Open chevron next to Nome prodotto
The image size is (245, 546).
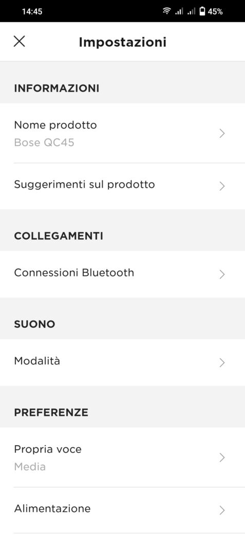[x=222, y=133]
